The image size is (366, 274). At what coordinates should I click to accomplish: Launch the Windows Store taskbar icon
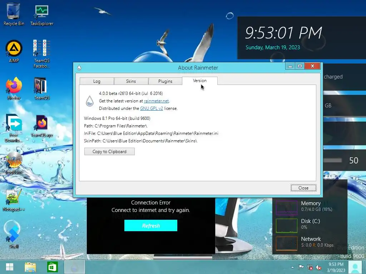tap(52, 267)
